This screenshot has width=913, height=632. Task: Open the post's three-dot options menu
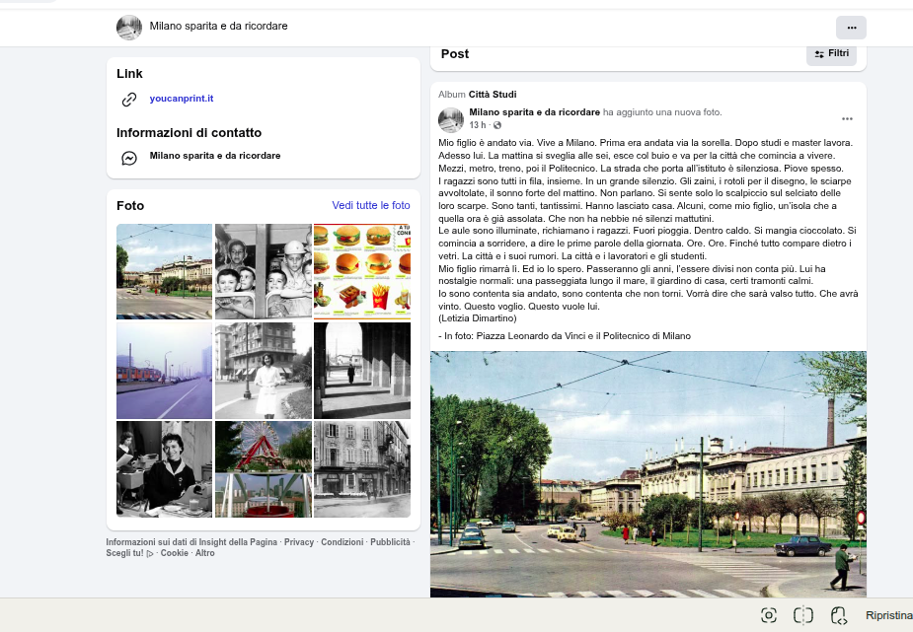pos(847,119)
